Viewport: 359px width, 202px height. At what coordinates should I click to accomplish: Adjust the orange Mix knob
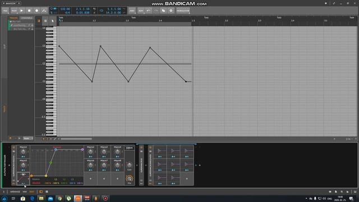click(x=130, y=178)
